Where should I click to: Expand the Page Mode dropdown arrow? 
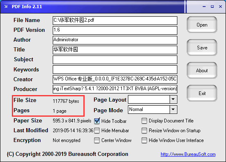(x=173, y=109)
